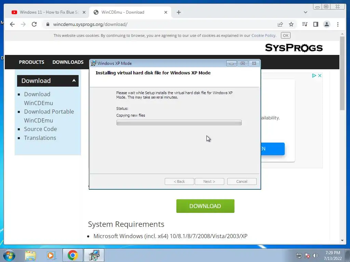Viewport: 350px width, 262px height.
Task: Click the 'Status:' label in setup
Action: click(122, 108)
